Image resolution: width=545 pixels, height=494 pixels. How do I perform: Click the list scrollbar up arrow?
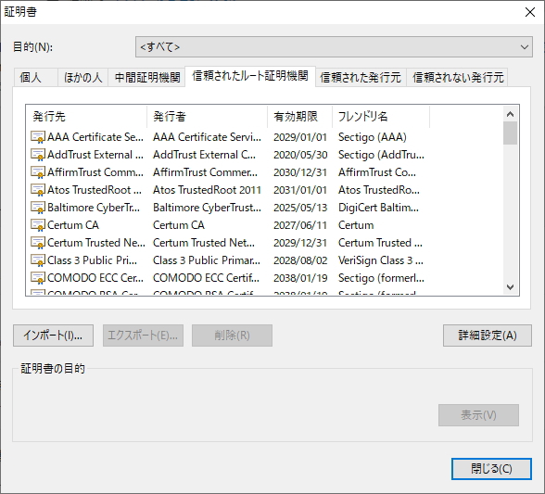(510, 114)
